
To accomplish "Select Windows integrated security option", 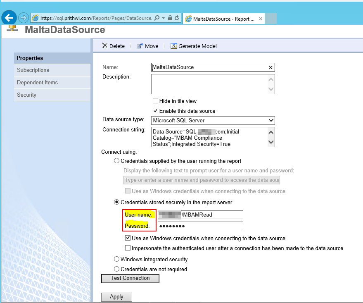I will [x=117, y=259].
